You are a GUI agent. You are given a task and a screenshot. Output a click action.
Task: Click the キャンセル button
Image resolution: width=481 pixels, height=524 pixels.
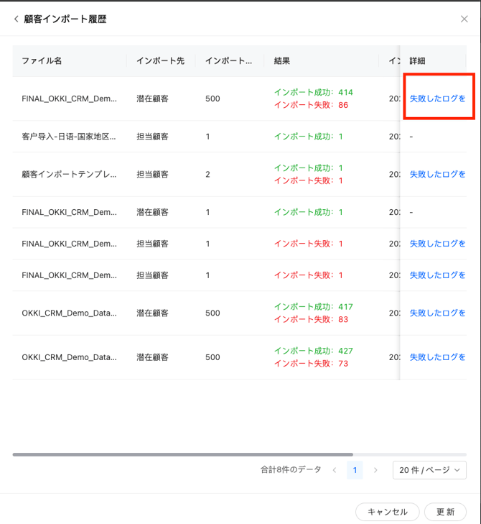point(387,512)
